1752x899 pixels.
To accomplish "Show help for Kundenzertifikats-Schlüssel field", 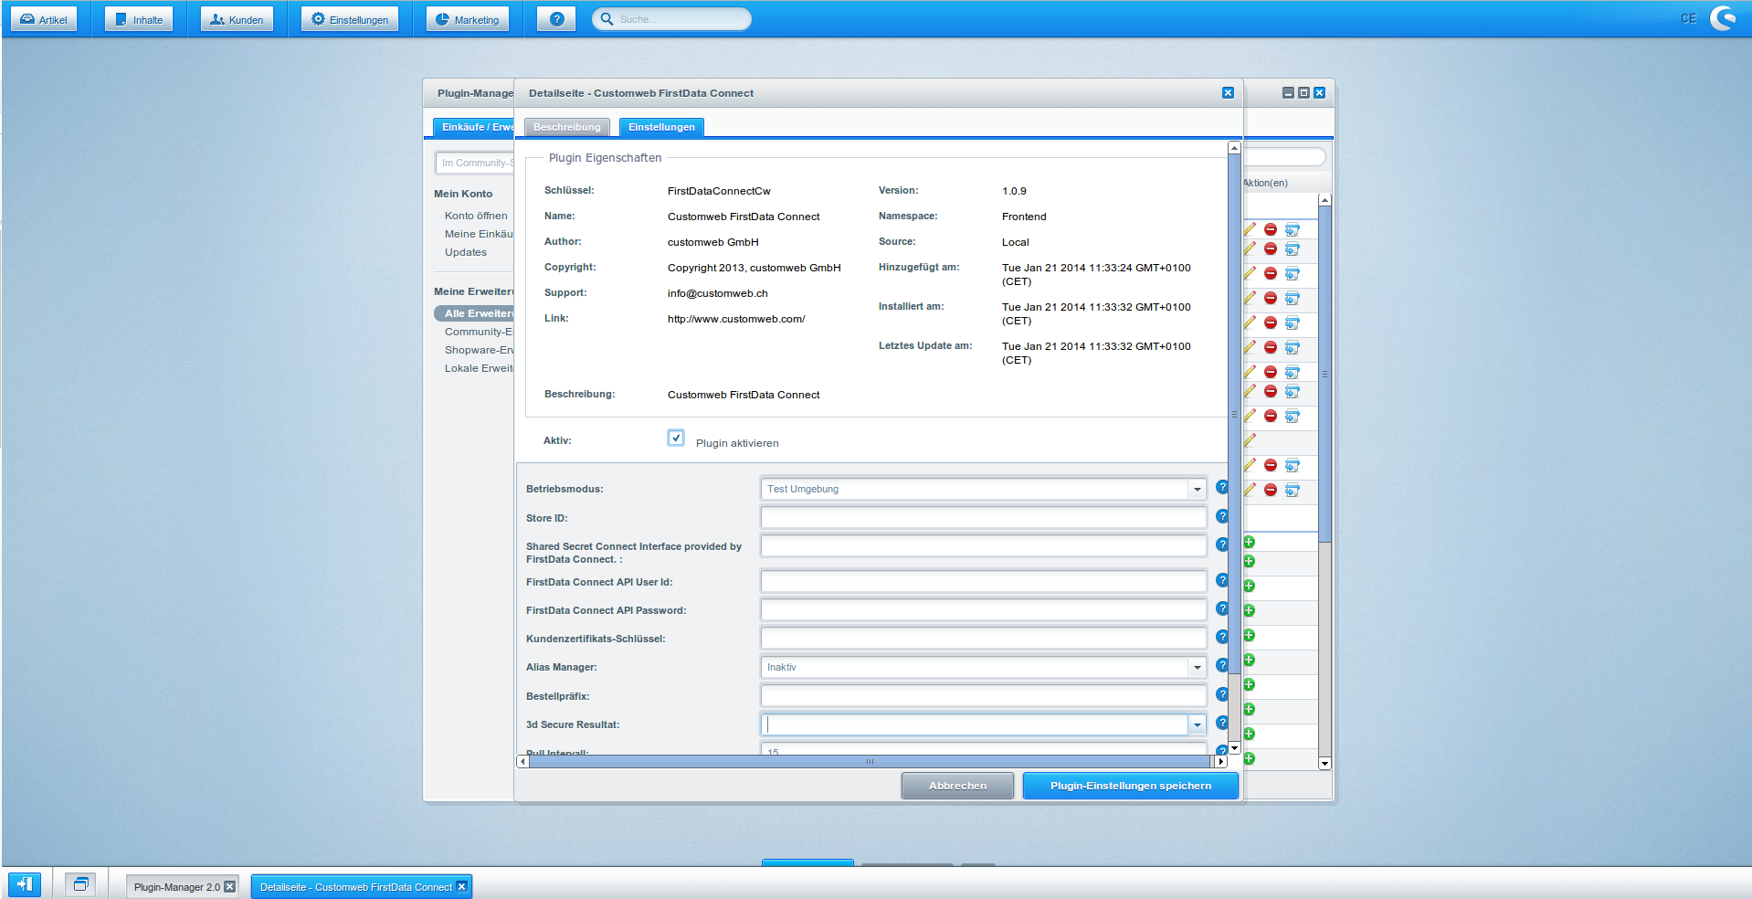I will click(1221, 638).
